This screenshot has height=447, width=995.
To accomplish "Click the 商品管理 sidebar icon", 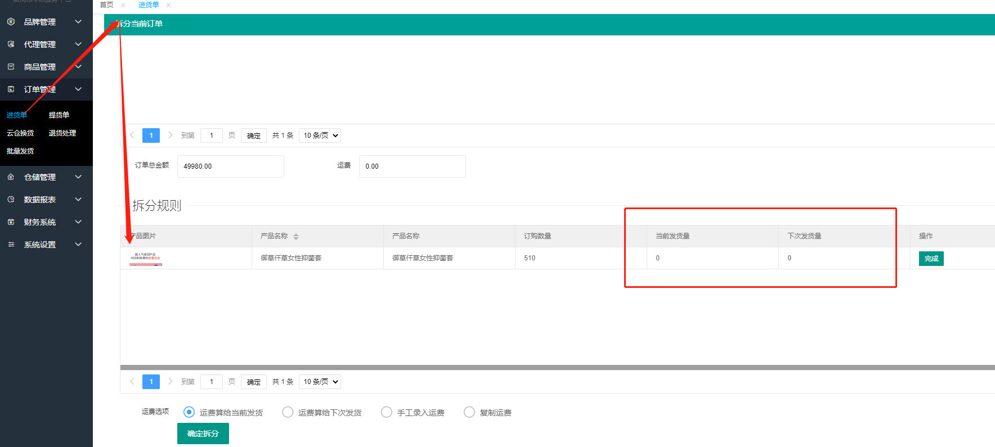I will (11, 66).
